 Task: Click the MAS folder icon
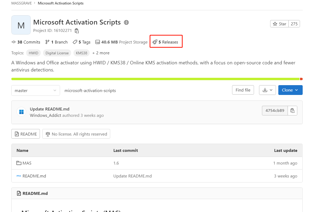point(19,163)
